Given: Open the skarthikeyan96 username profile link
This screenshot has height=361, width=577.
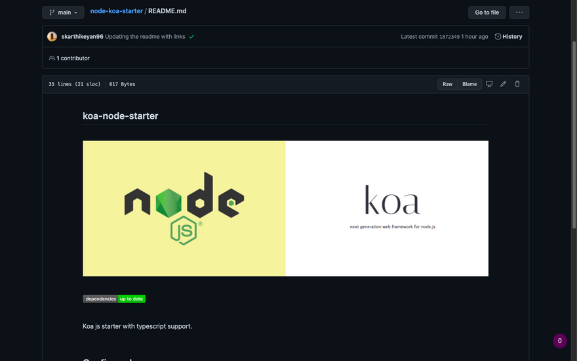Looking at the screenshot, I should 82,37.
